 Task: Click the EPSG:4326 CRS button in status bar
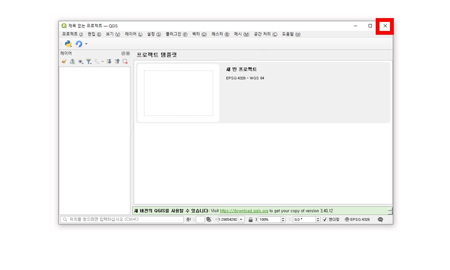pyautogui.click(x=357, y=220)
